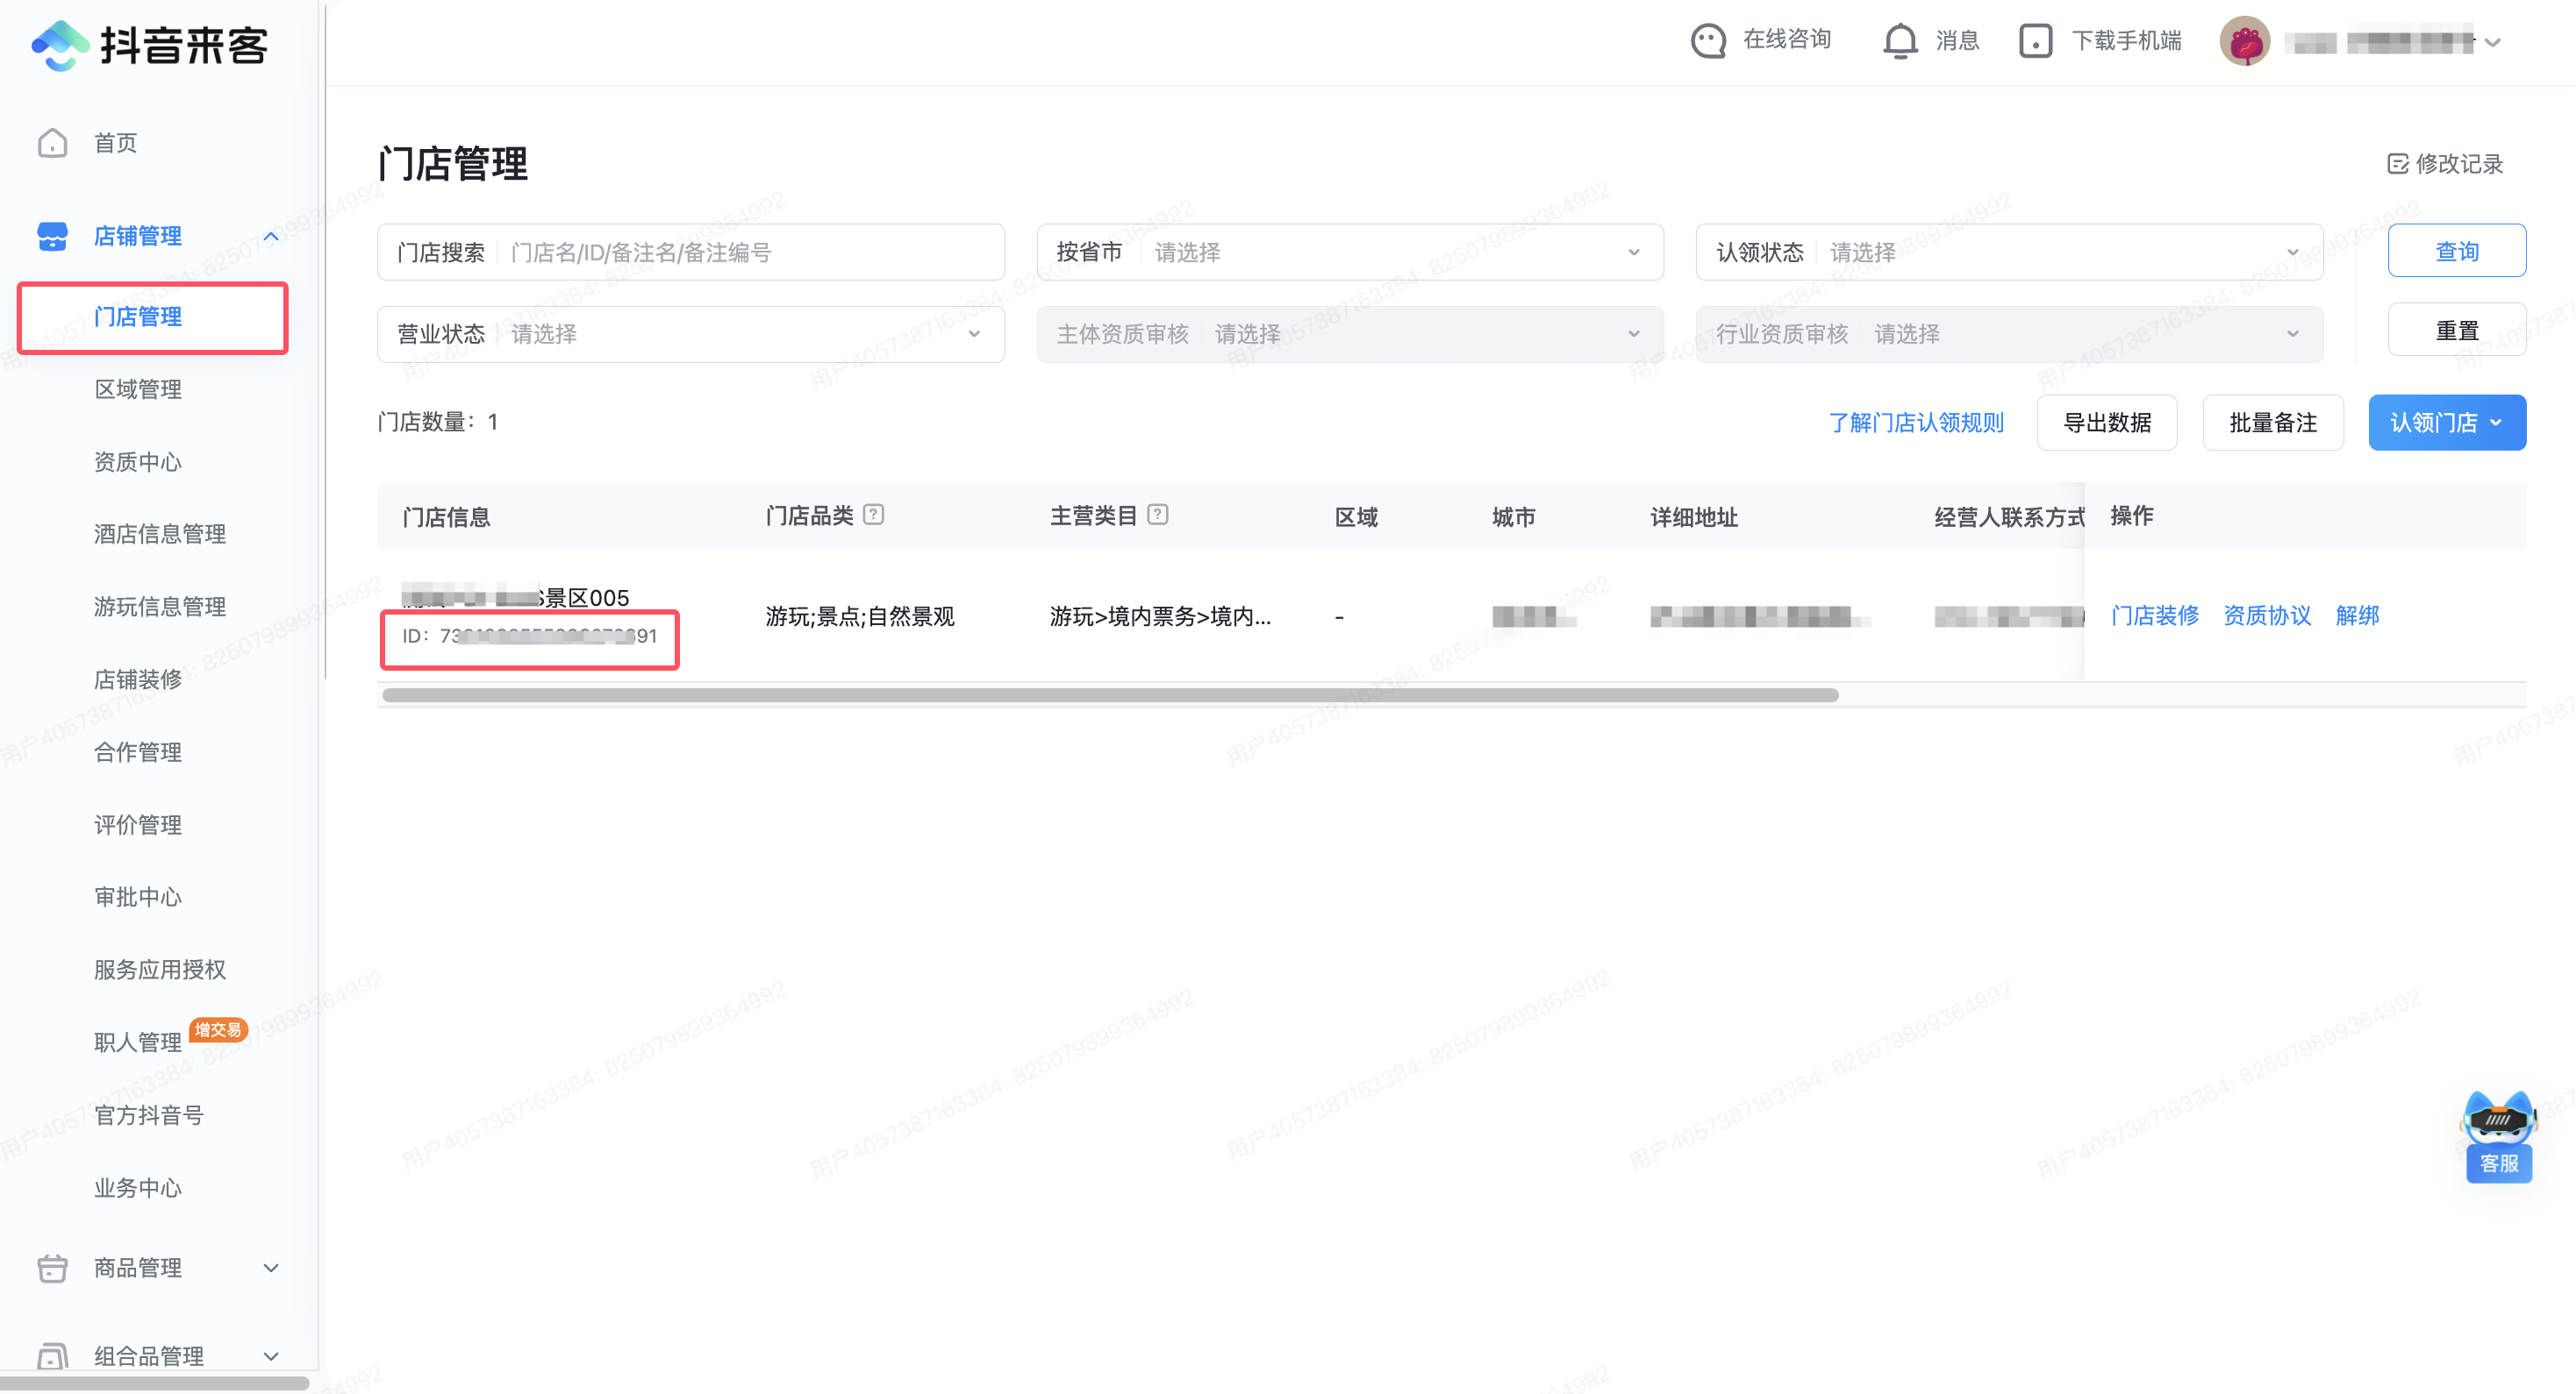
Task: Open the notifications bell icon
Action: (1900, 41)
